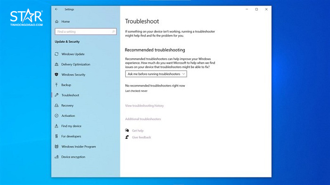Click the Update & Security heading
This screenshot has height=185, width=330.
[67, 41]
